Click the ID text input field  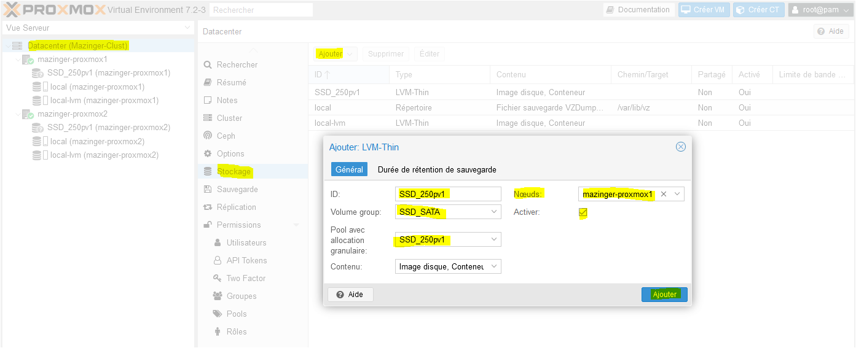point(448,194)
